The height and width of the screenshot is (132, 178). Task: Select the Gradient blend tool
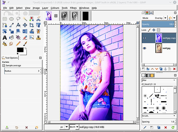(18, 38)
